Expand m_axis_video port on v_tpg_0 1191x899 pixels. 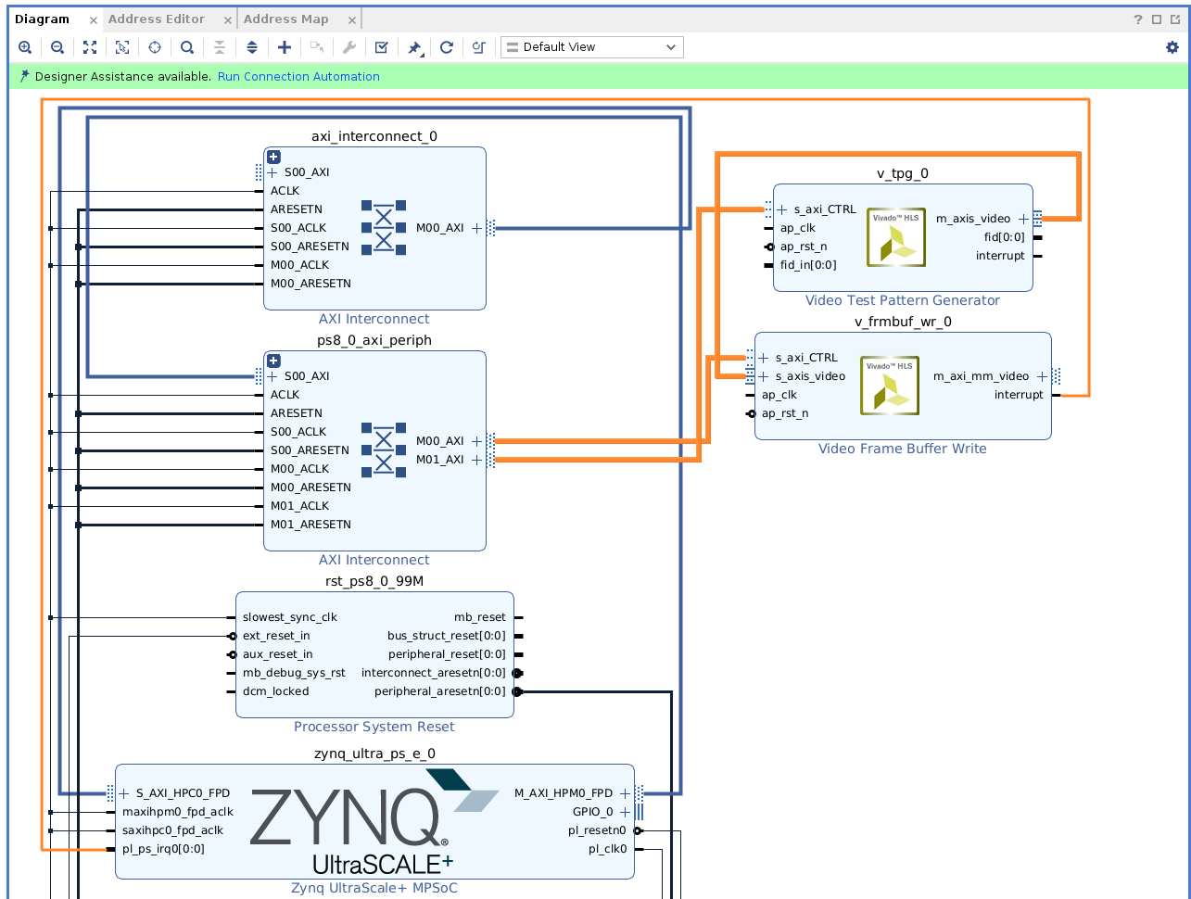(1023, 219)
